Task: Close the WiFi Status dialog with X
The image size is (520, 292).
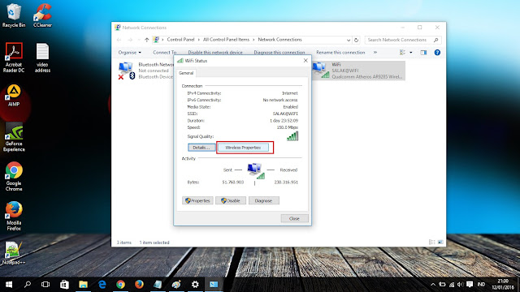Action: pyautogui.click(x=305, y=61)
